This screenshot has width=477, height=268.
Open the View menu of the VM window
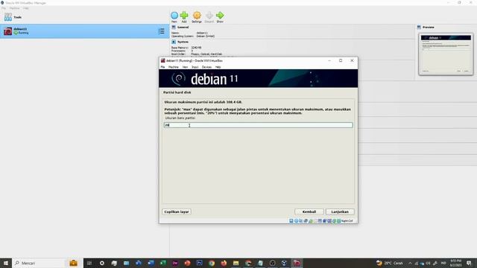(x=185, y=67)
